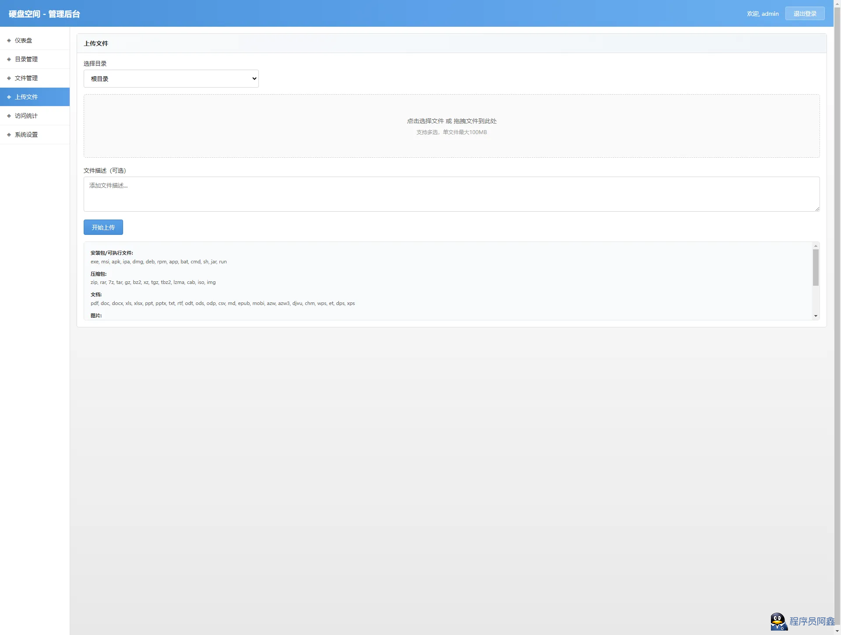Click diamond icon beside 文件管理
The width and height of the screenshot is (841, 635).
click(9, 78)
